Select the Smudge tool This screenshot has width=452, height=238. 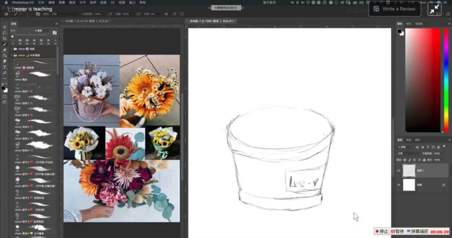point(4,62)
